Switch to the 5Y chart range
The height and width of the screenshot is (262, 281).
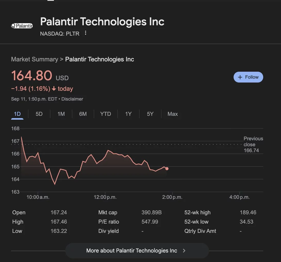(x=150, y=114)
